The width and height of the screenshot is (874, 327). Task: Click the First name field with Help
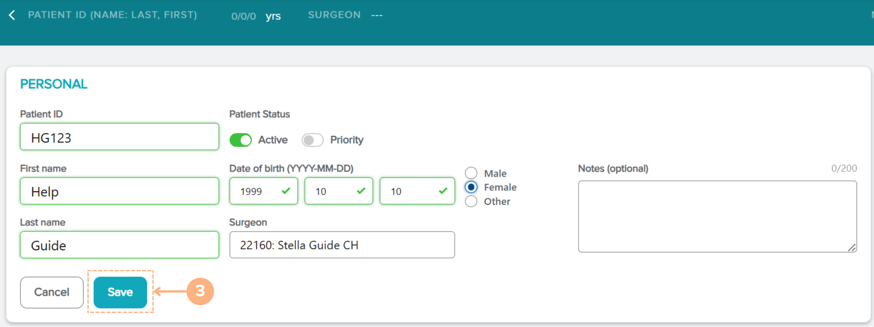[119, 191]
